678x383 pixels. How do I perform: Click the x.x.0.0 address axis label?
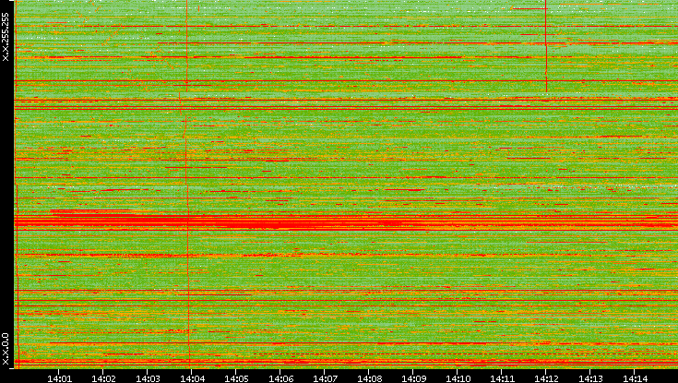(6, 349)
